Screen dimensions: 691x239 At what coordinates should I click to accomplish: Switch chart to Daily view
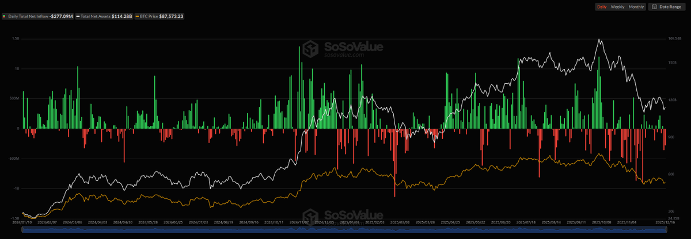tap(601, 7)
